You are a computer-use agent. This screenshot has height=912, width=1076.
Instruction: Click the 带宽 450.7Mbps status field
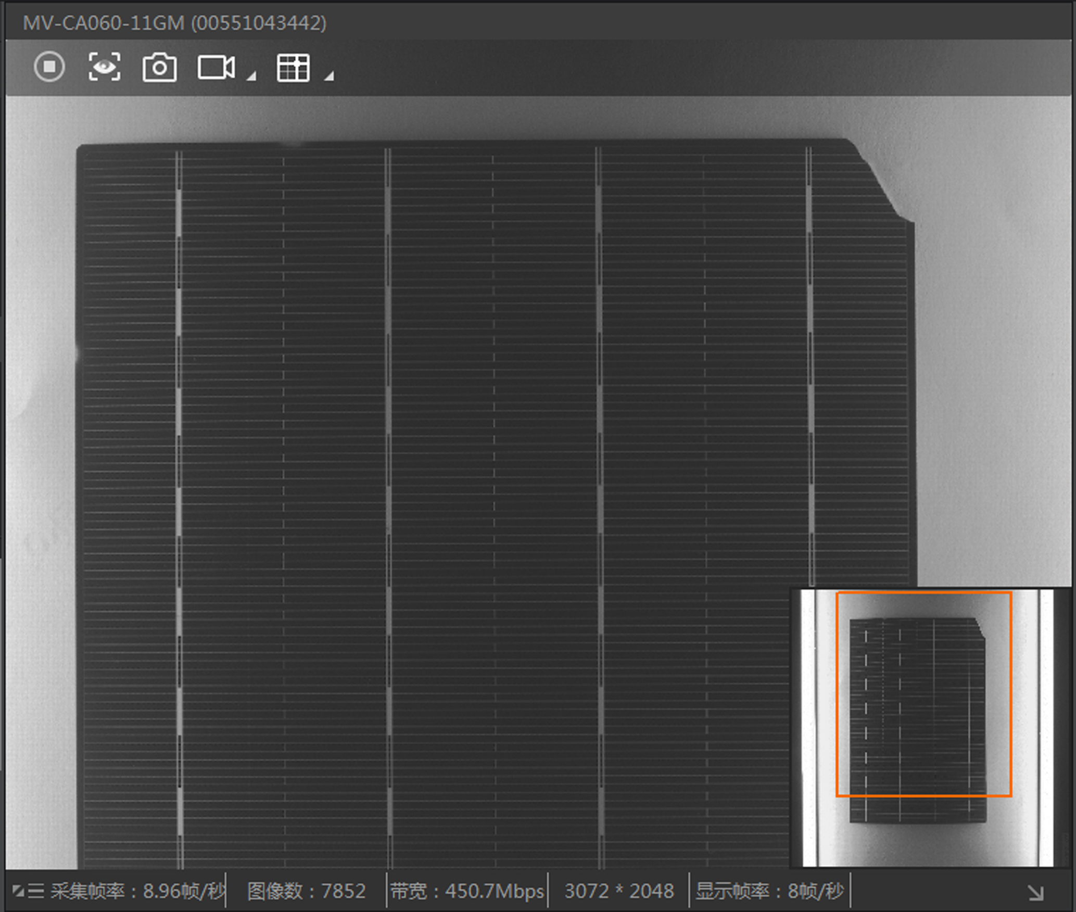(467, 891)
